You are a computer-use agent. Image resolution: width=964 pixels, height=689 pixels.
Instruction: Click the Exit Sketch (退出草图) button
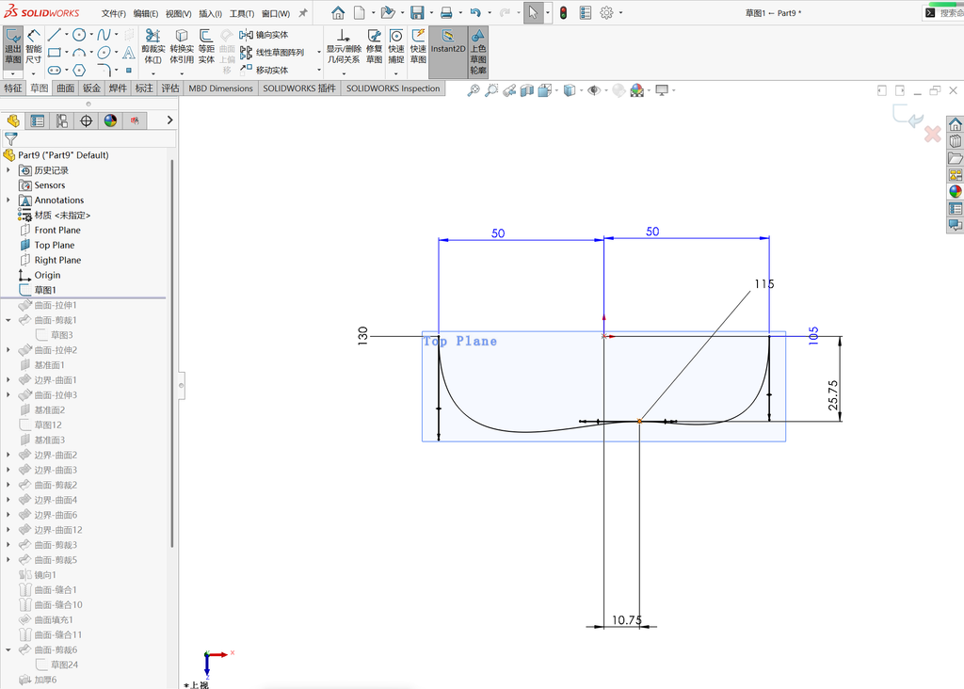point(13,47)
